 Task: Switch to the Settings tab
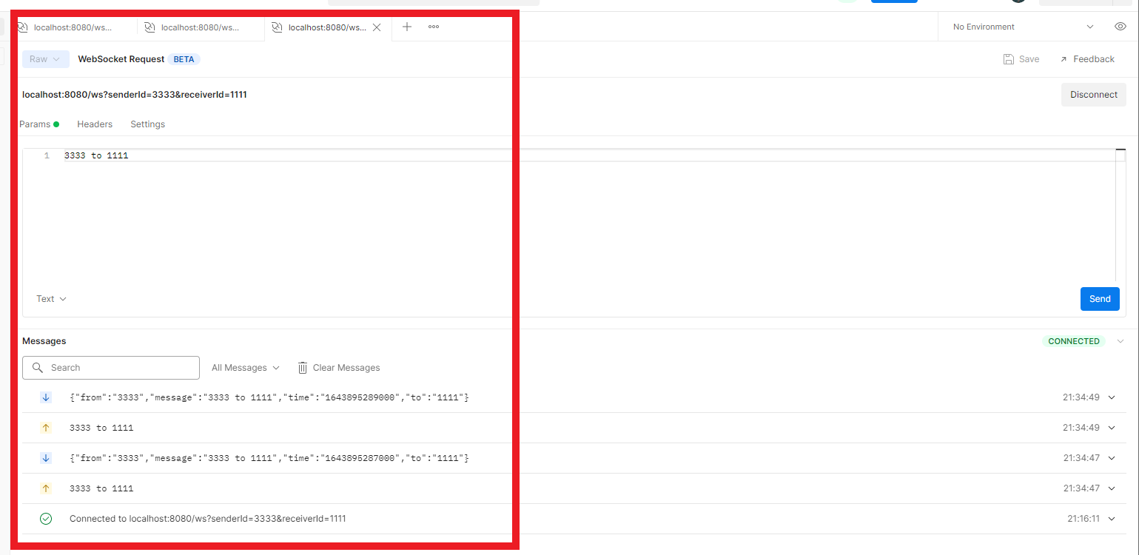pos(147,124)
